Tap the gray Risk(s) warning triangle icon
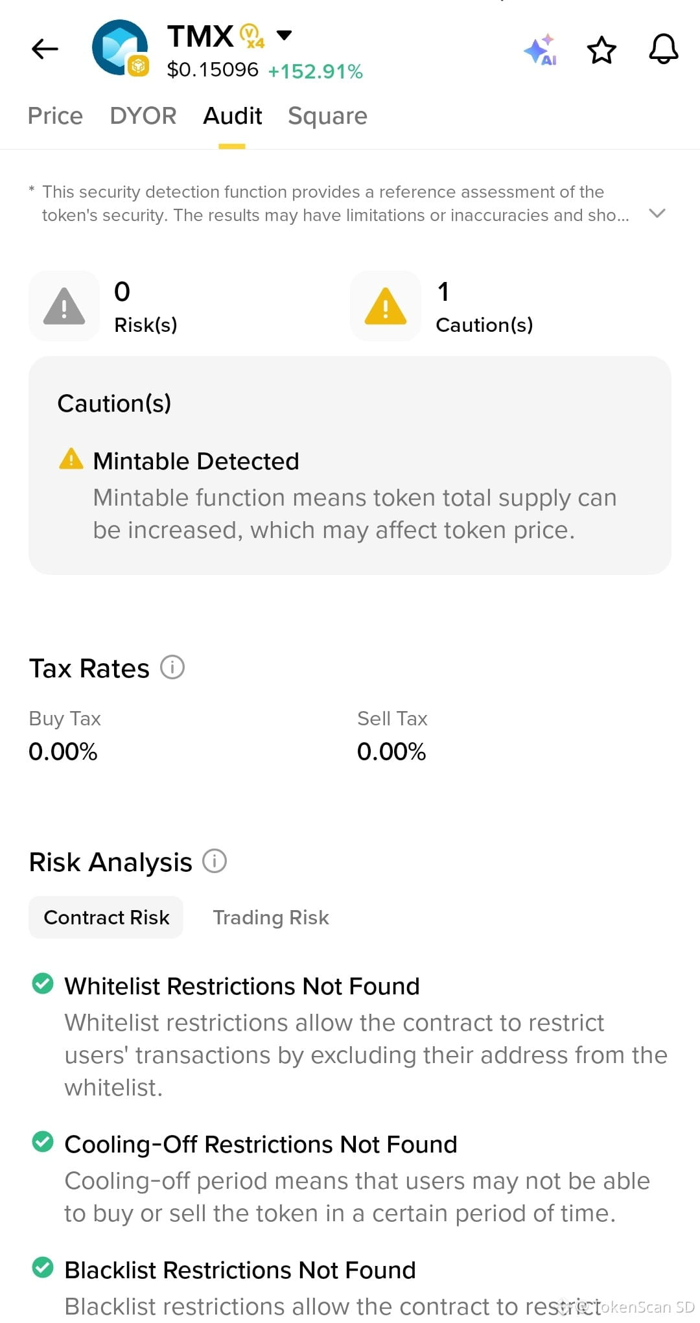This screenshot has width=700, height=1323. (64, 306)
